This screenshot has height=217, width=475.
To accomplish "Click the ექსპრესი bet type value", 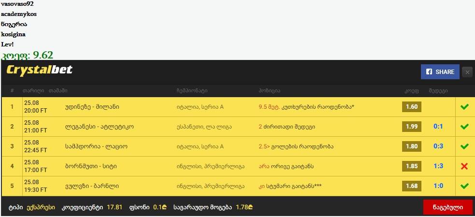I will (41, 207).
